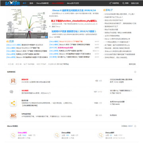Open the forum title beside the orange share icon
This screenshot has width=143, height=143.
(x=25, y=100)
